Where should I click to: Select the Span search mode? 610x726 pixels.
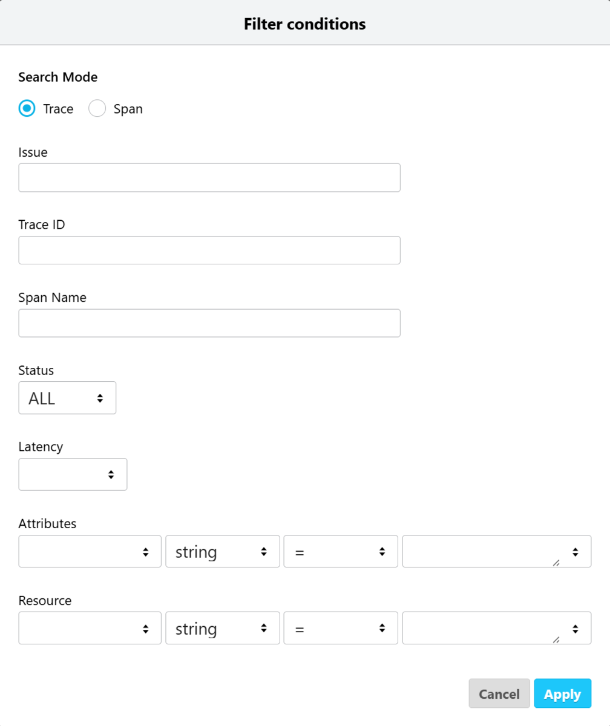click(97, 109)
